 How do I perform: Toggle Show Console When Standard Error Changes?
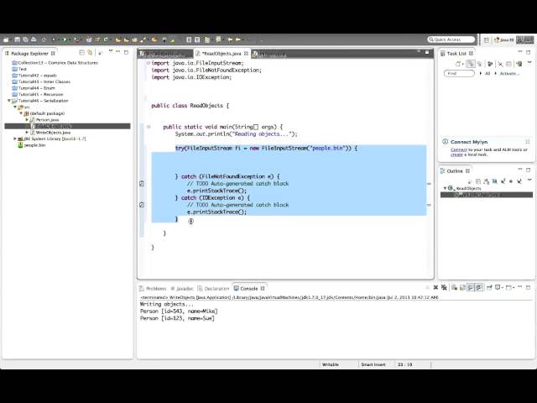click(x=479, y=287)
